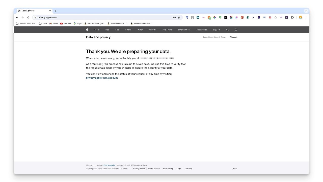Click the Data and privacy heading link
This screenshot has width=323, height=182.
tap(98, 37)
